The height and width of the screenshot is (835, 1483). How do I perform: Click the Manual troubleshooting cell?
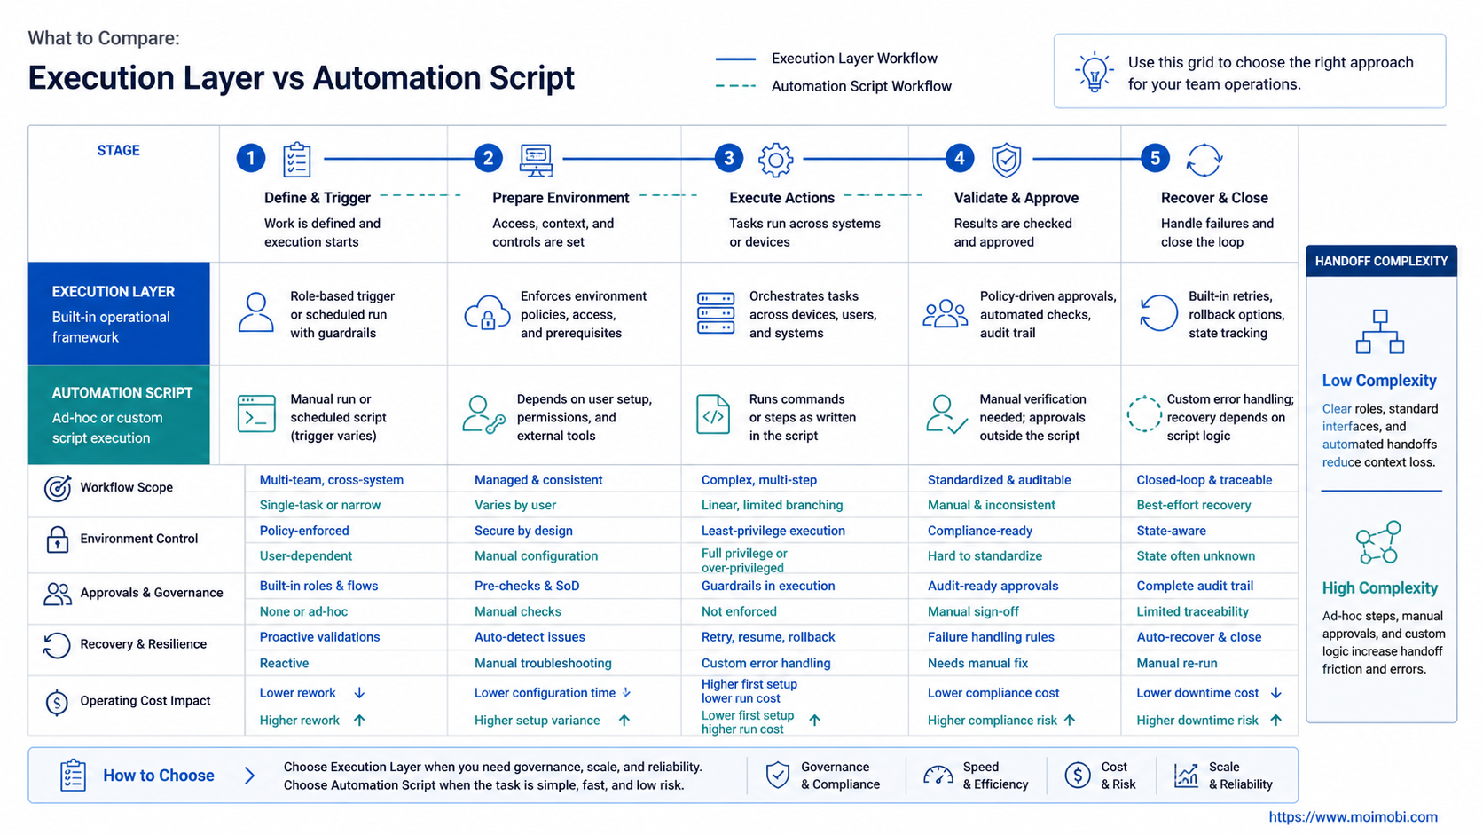click(543, 664)
